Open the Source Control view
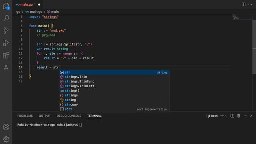Viewport: 256px width, 144px height. tap(6, 30)
